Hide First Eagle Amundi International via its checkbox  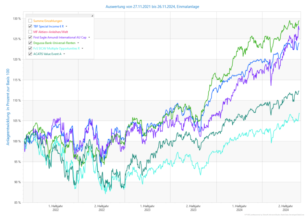(x=30, y=37)
